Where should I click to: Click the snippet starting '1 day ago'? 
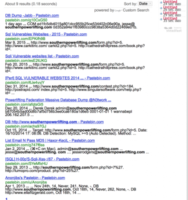pyautogui.click(x=71, y=25)
